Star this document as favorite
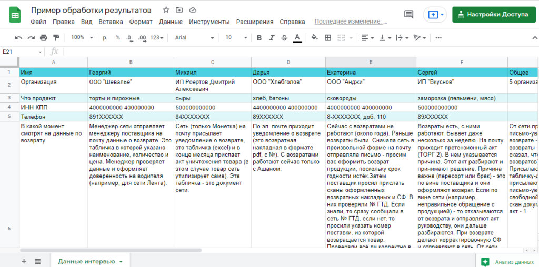Viewport: 539px width, 267px height. (166, 10)
